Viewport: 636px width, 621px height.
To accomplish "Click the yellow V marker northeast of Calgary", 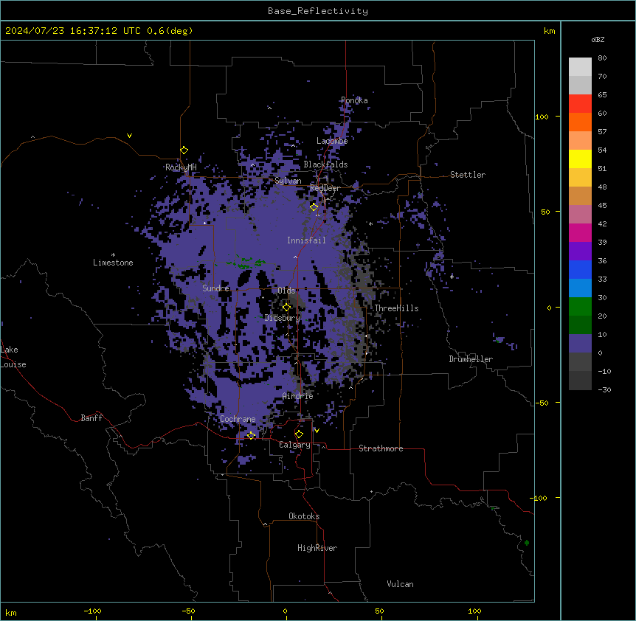I will (317, 431).
